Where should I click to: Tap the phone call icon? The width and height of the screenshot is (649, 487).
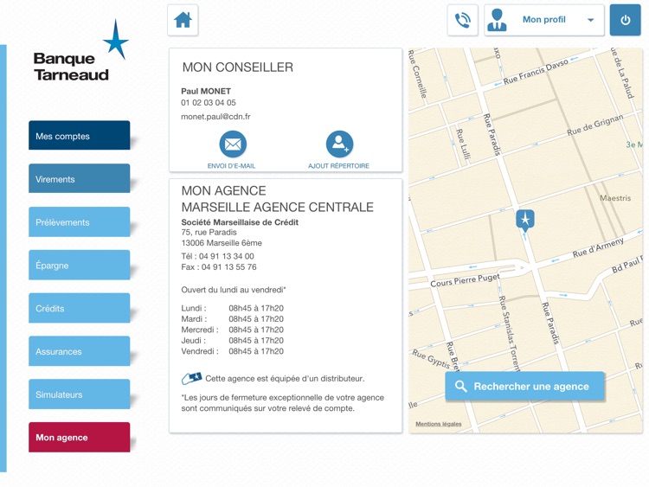[462, 20]
